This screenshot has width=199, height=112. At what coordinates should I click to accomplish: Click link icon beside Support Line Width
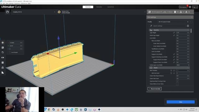click(174, 54)
